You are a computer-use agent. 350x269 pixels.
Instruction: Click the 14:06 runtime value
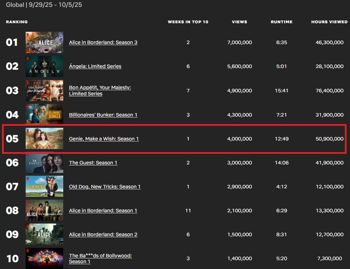(282, 163)
